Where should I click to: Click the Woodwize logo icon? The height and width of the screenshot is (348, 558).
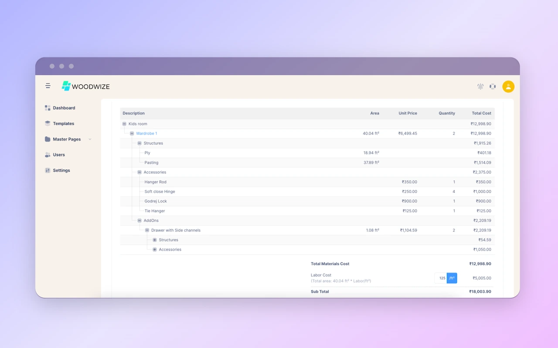[x=66, y=86]
